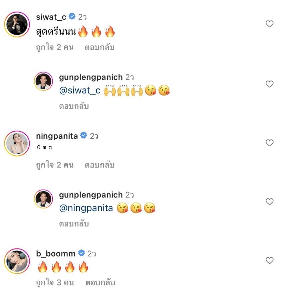The image size is (290, 297).
Task: Reply under gunplengpanich's reply to ningpanita
Action: (74, 224)
